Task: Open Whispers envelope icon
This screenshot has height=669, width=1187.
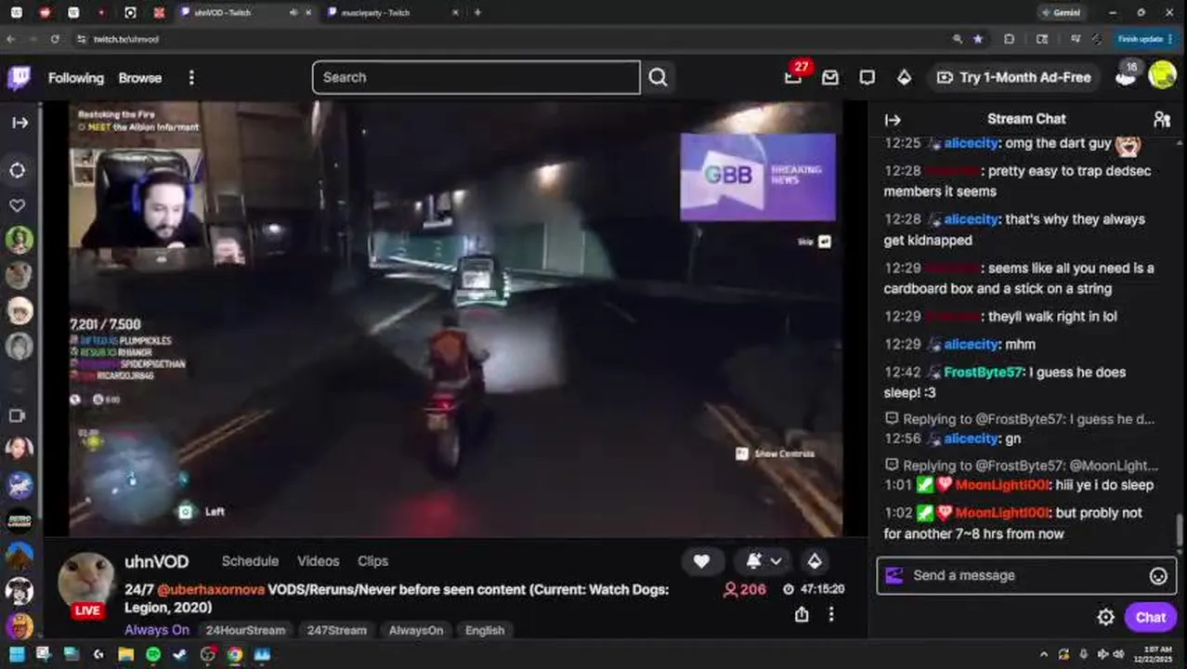Action: tap(829, 77)
